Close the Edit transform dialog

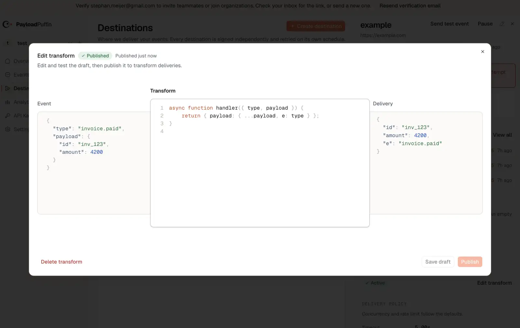click(483, 52)
